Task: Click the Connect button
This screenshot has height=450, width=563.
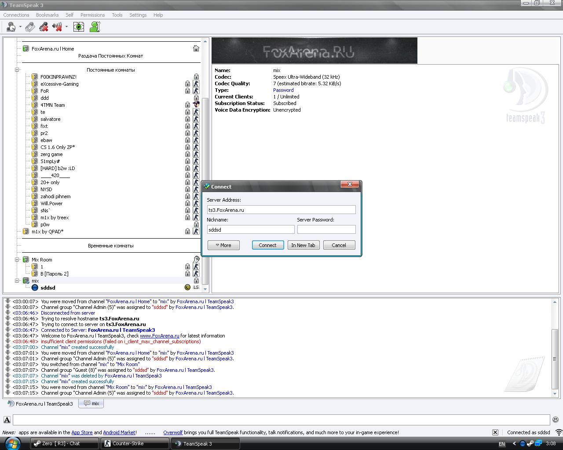Action: pyautogui.click(x=267, y=245)
